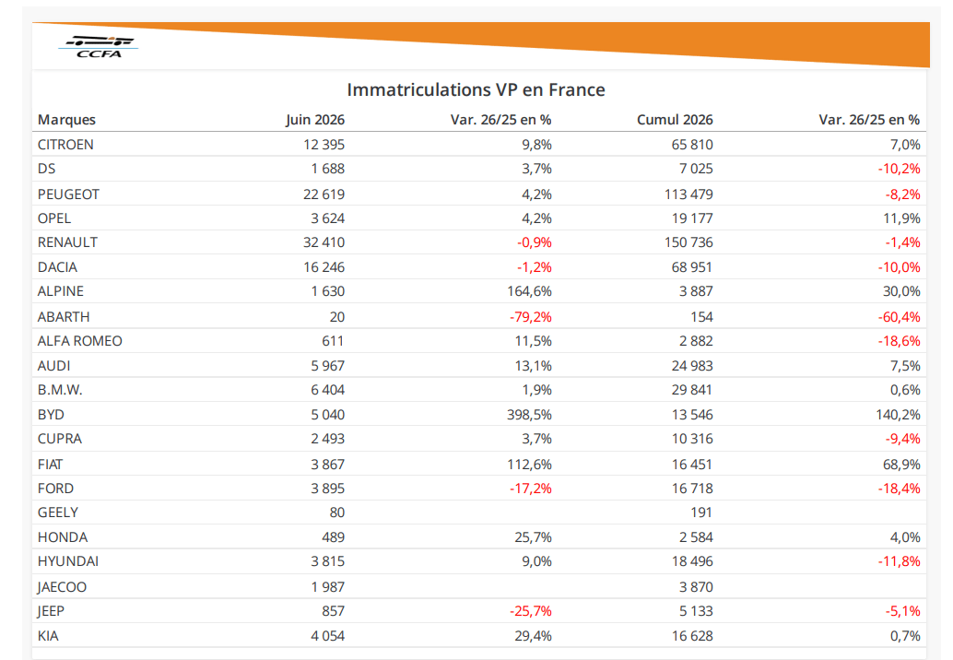Select the BYD brand name
Screen dimensions: 953x660
pos(51,415)
